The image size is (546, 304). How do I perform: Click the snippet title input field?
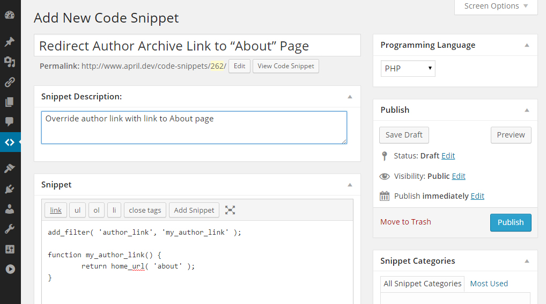[197, 45]
